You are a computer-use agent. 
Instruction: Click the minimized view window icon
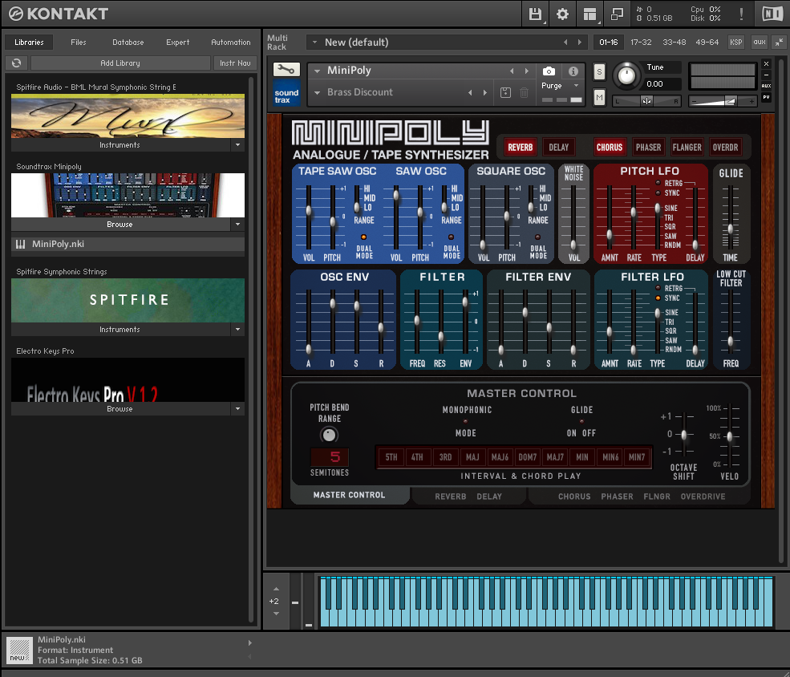pos(617,14)
